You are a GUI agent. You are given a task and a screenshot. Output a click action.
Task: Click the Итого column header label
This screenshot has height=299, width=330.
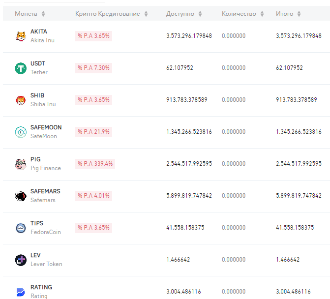[x=285, y=14]
